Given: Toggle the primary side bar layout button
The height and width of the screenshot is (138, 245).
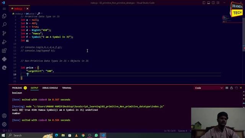Looking at the screenshot, I should [x=204, y=3].
